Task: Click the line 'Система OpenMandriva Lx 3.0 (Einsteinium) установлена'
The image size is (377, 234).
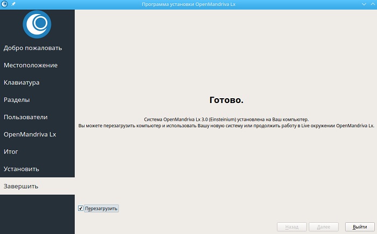Action: click(x=226, y=119)
